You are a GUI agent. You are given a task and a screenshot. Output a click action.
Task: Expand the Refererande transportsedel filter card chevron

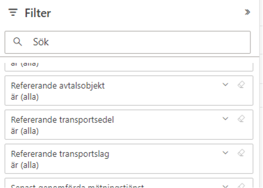click(225, 119)
